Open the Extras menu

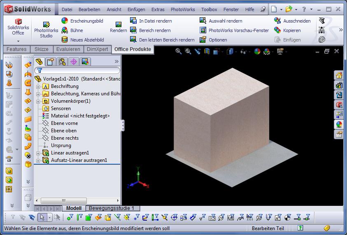pyautogui.click(x=158, y=9)
